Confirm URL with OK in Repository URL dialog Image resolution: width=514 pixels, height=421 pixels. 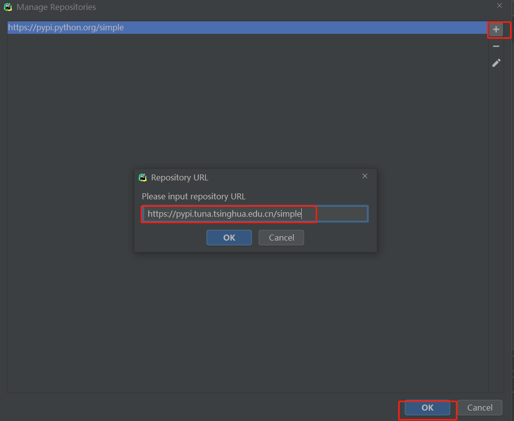click(x=229, y=238)
